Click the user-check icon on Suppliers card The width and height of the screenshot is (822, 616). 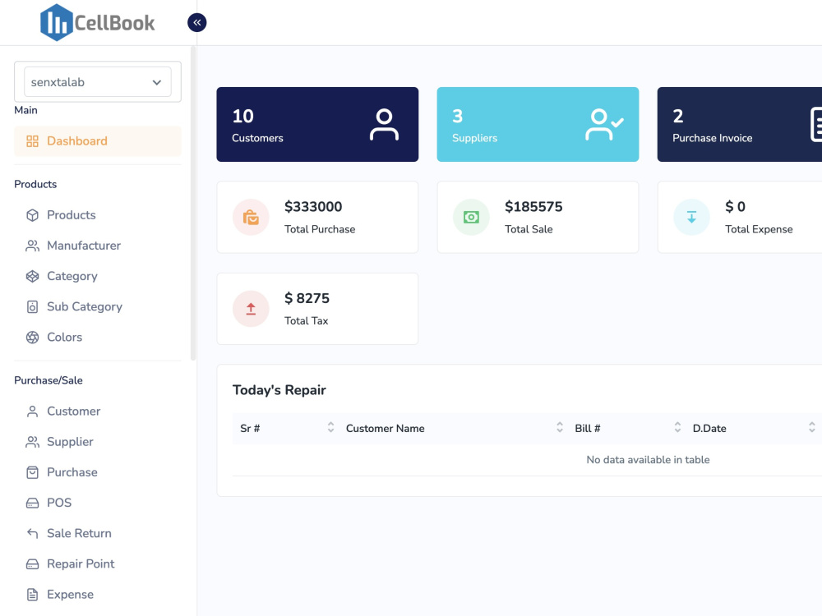tap(604, 125)
